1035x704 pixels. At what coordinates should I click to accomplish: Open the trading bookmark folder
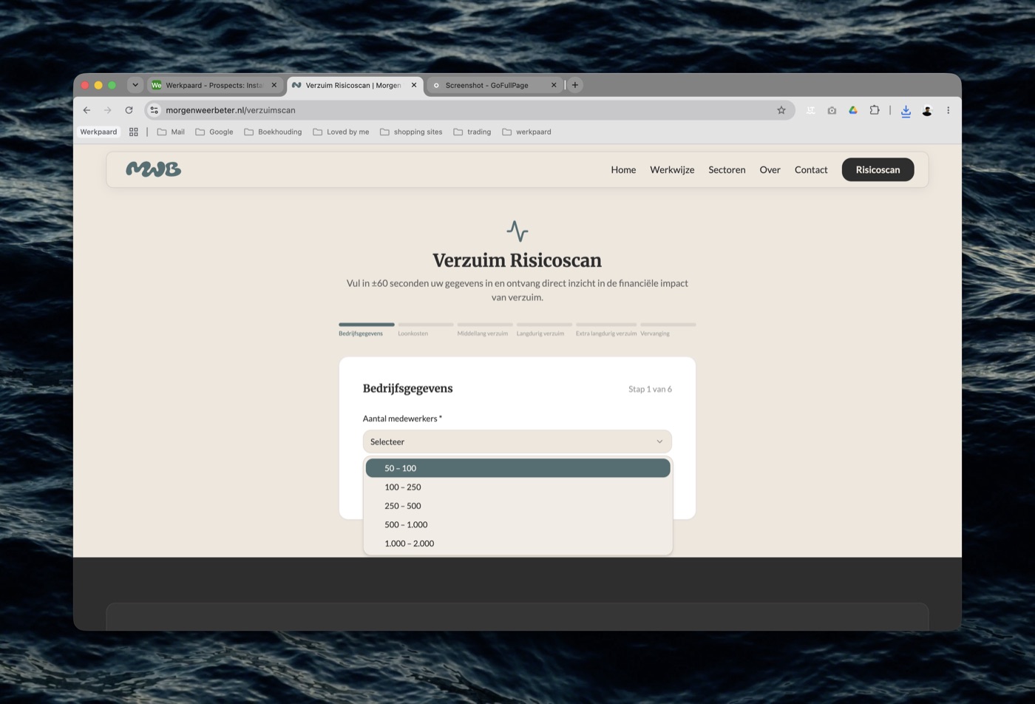point(472,132)
